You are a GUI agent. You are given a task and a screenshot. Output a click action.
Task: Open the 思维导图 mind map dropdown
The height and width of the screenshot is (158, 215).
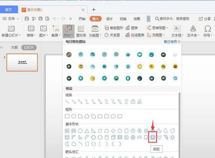click(x=157, y=28)
